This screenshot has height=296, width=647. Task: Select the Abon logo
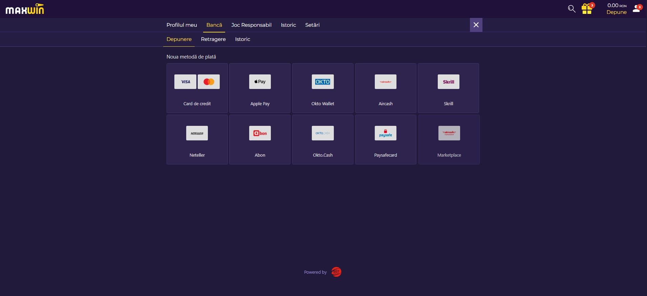260,133
